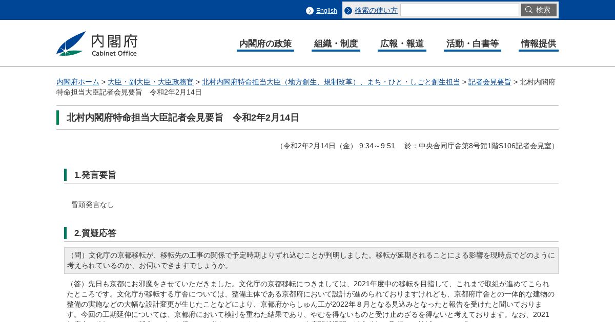Click the Cabinet Office leaf logo

(71, 43)
